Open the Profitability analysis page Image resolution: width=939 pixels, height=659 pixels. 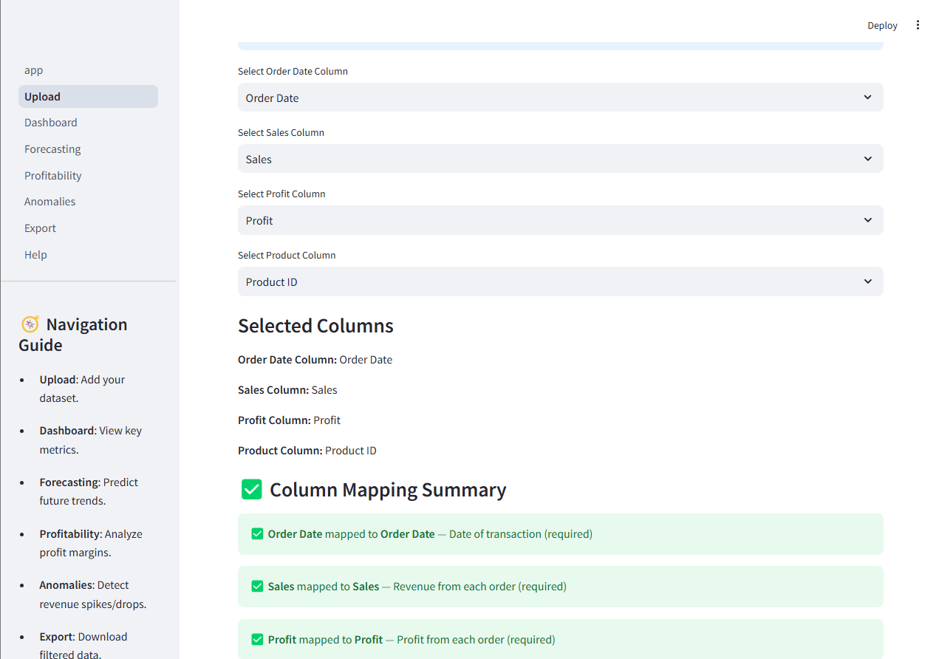pyautogui.click(x=52, y=175)
